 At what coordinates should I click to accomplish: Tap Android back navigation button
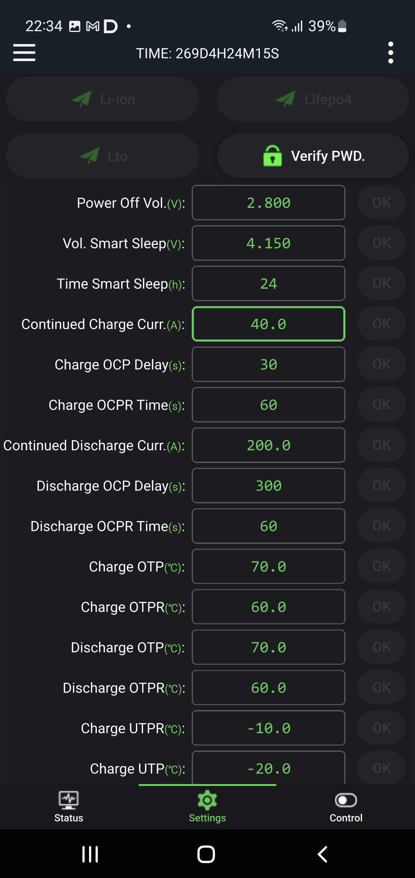(323, 854)
